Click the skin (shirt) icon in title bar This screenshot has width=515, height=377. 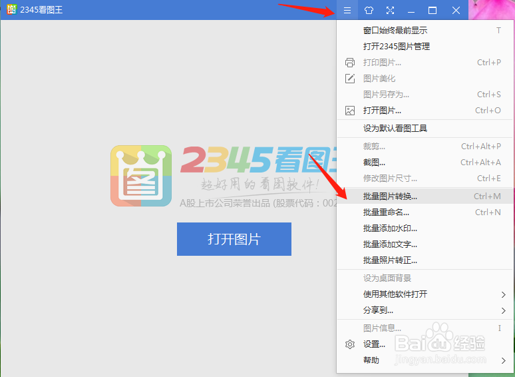[x=369, y=10]
